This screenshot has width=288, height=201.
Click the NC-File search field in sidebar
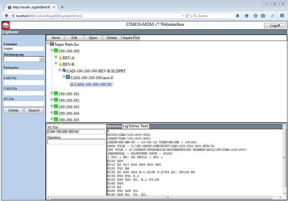tap(24, 103)
